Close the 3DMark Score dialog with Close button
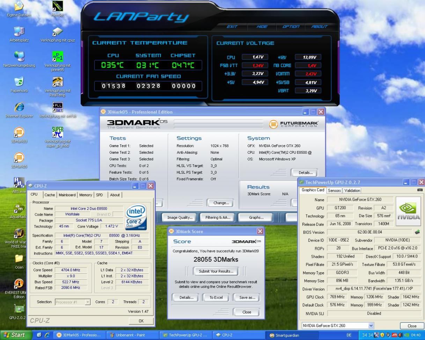This screenshot has height=340, width=425. pyautogui.click(x=247, y=312)
